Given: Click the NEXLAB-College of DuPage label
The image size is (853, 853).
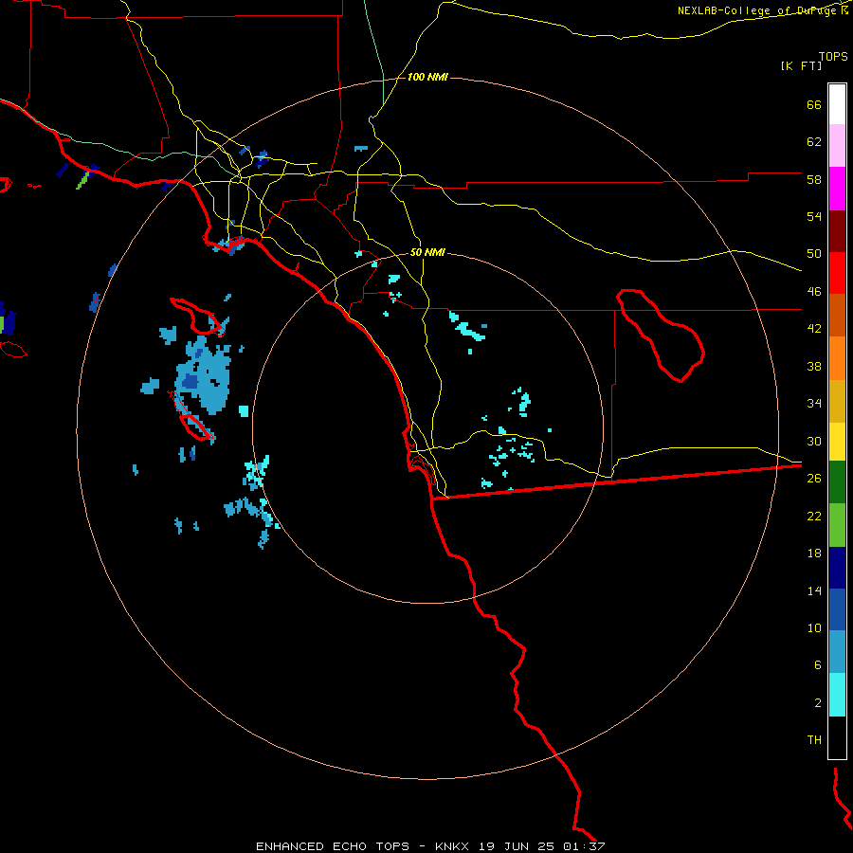Looking at the screenshot, I should [756, 10].
